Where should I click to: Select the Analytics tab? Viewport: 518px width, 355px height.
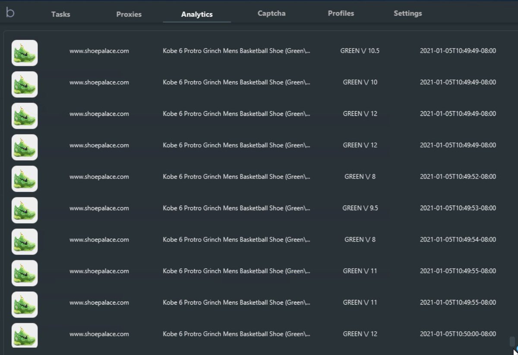197,14
